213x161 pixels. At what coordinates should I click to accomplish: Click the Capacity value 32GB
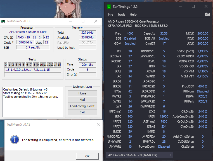point(164,33)
